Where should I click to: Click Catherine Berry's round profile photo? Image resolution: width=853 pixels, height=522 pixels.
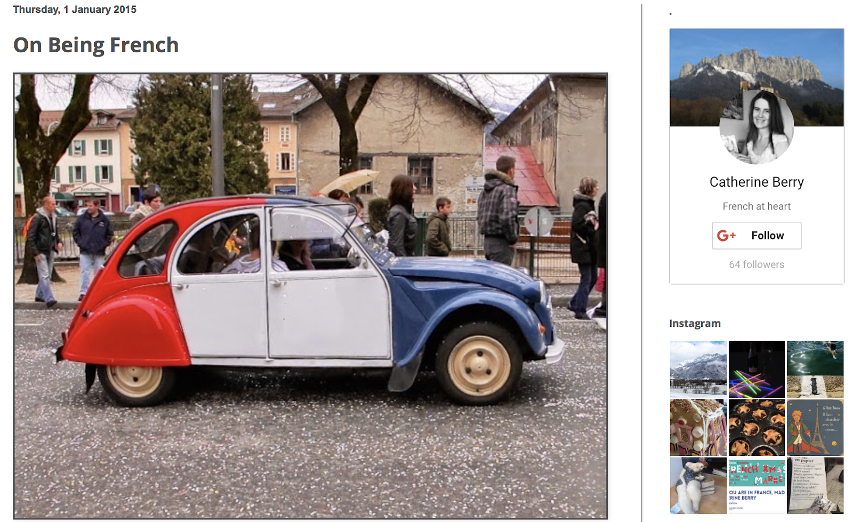757,127
